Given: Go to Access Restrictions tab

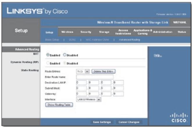Looking at the screenshot, I should point(123,32).
